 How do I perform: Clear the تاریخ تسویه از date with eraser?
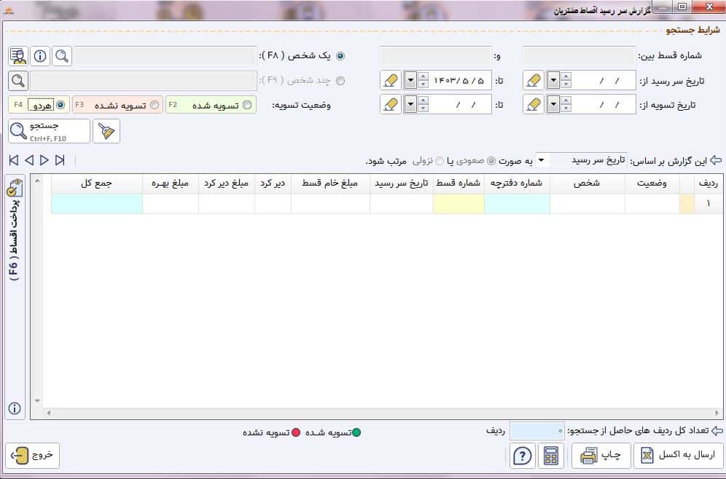[534, 105]
